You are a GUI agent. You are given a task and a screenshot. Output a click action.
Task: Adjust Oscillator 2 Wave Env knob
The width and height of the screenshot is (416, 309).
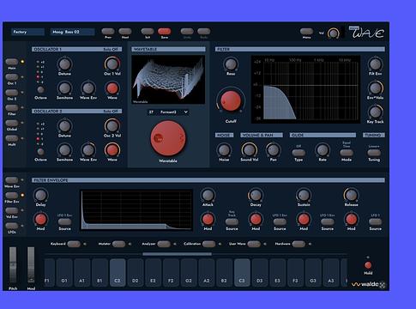(x=88, y=150)
